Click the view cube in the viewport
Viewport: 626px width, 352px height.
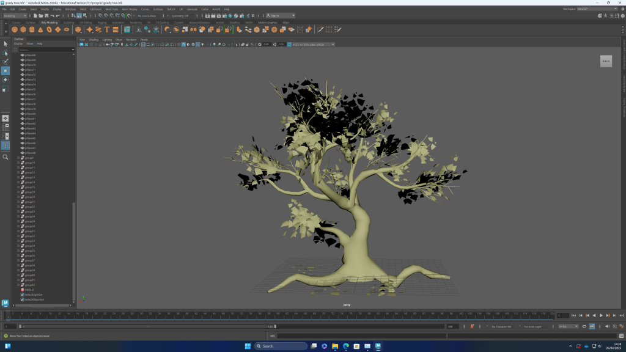(x=606, y=61)
